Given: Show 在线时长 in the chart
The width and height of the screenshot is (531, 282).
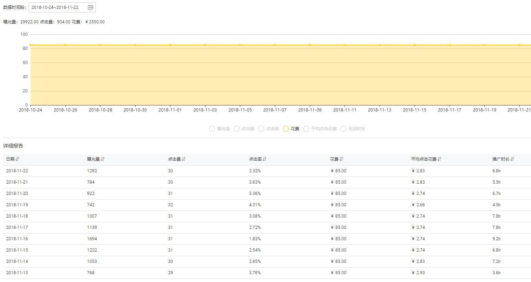Looking at the screenshot, I should click(x=344, y=129).
